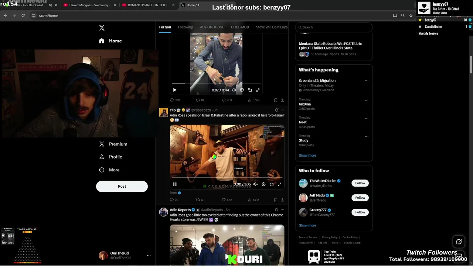This screenshot has width=473, height=266.
Task: Share the post with 133K views
Action: pyautogui.click(x=282, y=200)
